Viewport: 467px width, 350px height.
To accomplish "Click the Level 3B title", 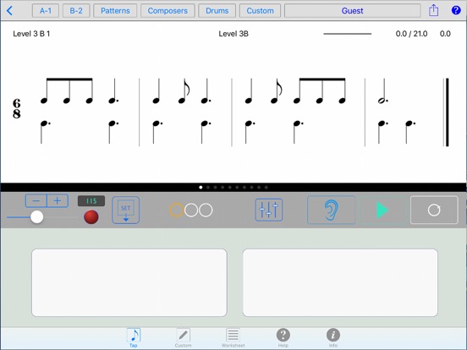I will [233, 34].
